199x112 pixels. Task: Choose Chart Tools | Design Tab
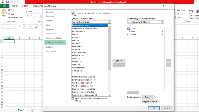click(90, 83)
